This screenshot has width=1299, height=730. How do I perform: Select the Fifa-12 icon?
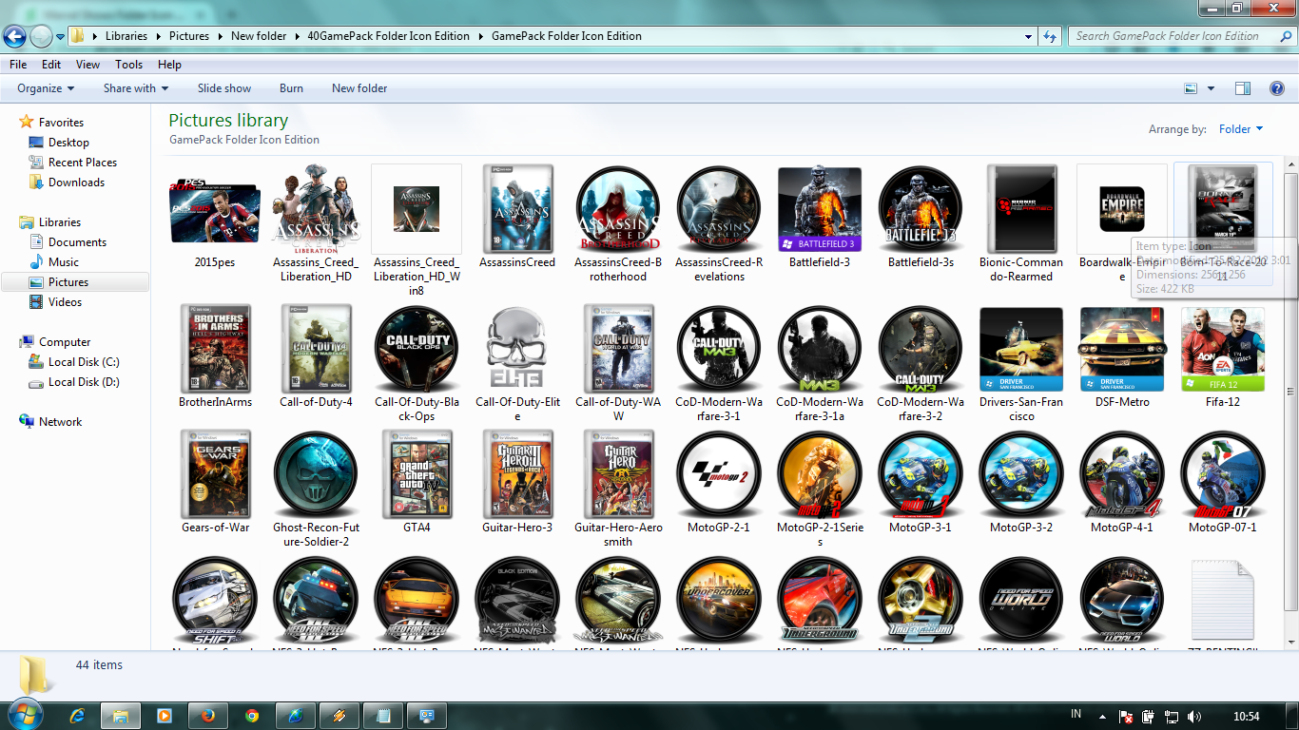(1223, 349)
